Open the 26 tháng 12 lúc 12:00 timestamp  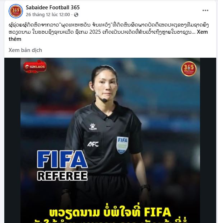tap(48, 14)
